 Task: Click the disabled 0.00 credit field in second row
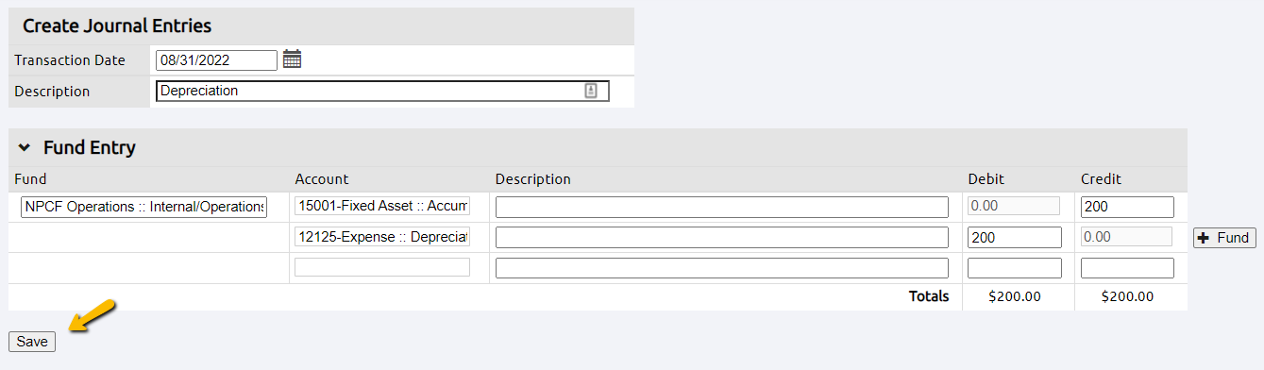click(1126, 237)
